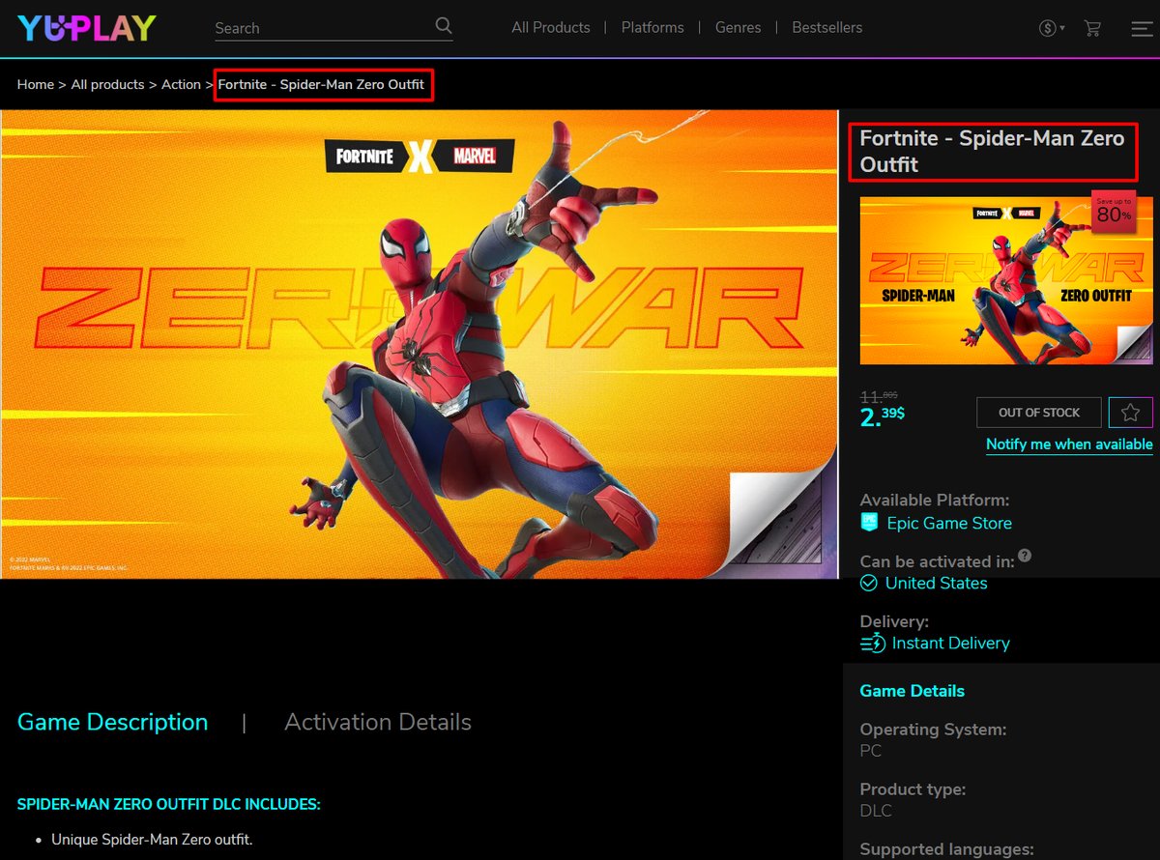Image resolution: width=1160 pixels, height=860 pixels.
Task: Click the Product type DLC value
Action: [876, 811]
